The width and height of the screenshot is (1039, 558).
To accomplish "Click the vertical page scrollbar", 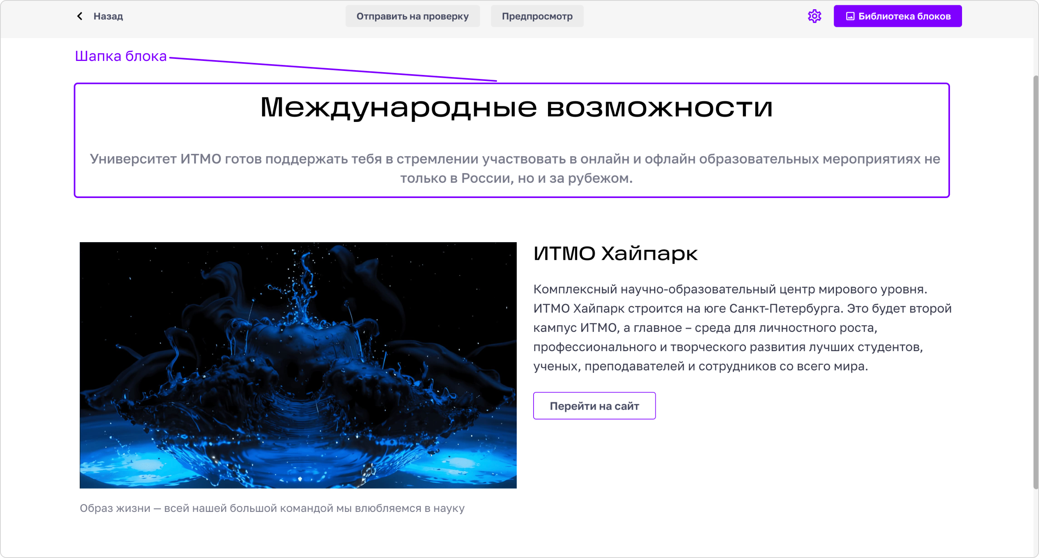I will (1035, 282).
